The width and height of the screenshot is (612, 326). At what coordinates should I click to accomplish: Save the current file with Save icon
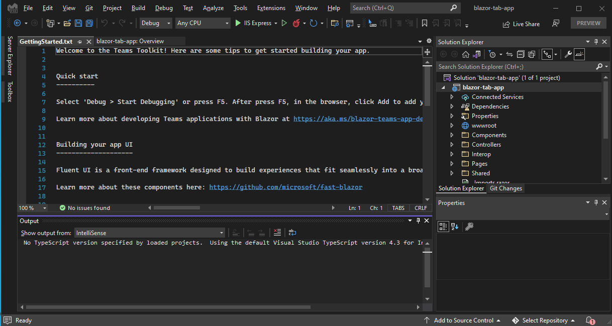[x=78, y=23]
